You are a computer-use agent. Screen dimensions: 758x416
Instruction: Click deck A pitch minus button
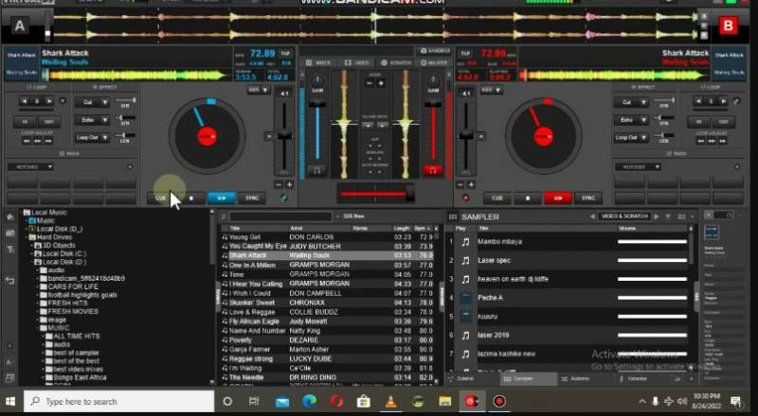click(279, 184)
